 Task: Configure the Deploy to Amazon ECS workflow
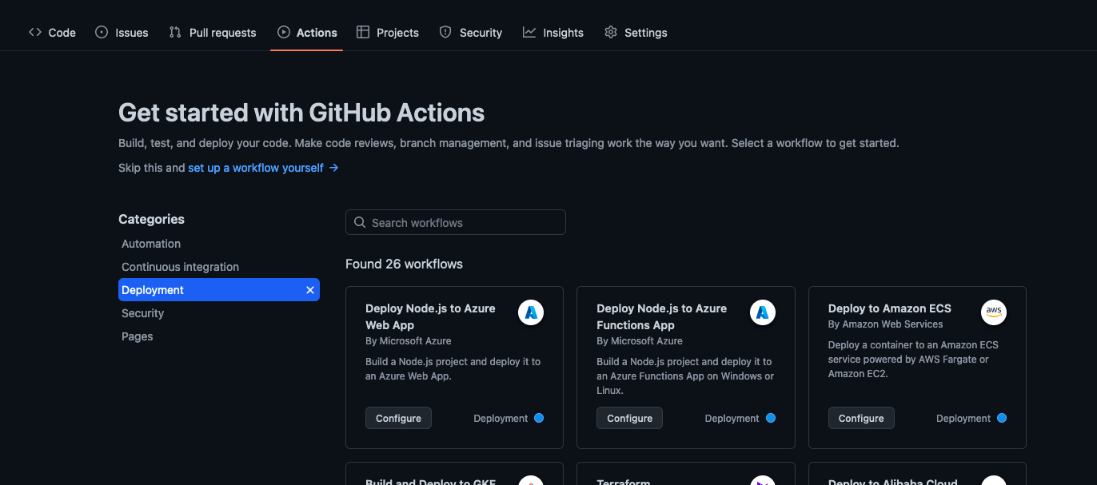[861, 417]
